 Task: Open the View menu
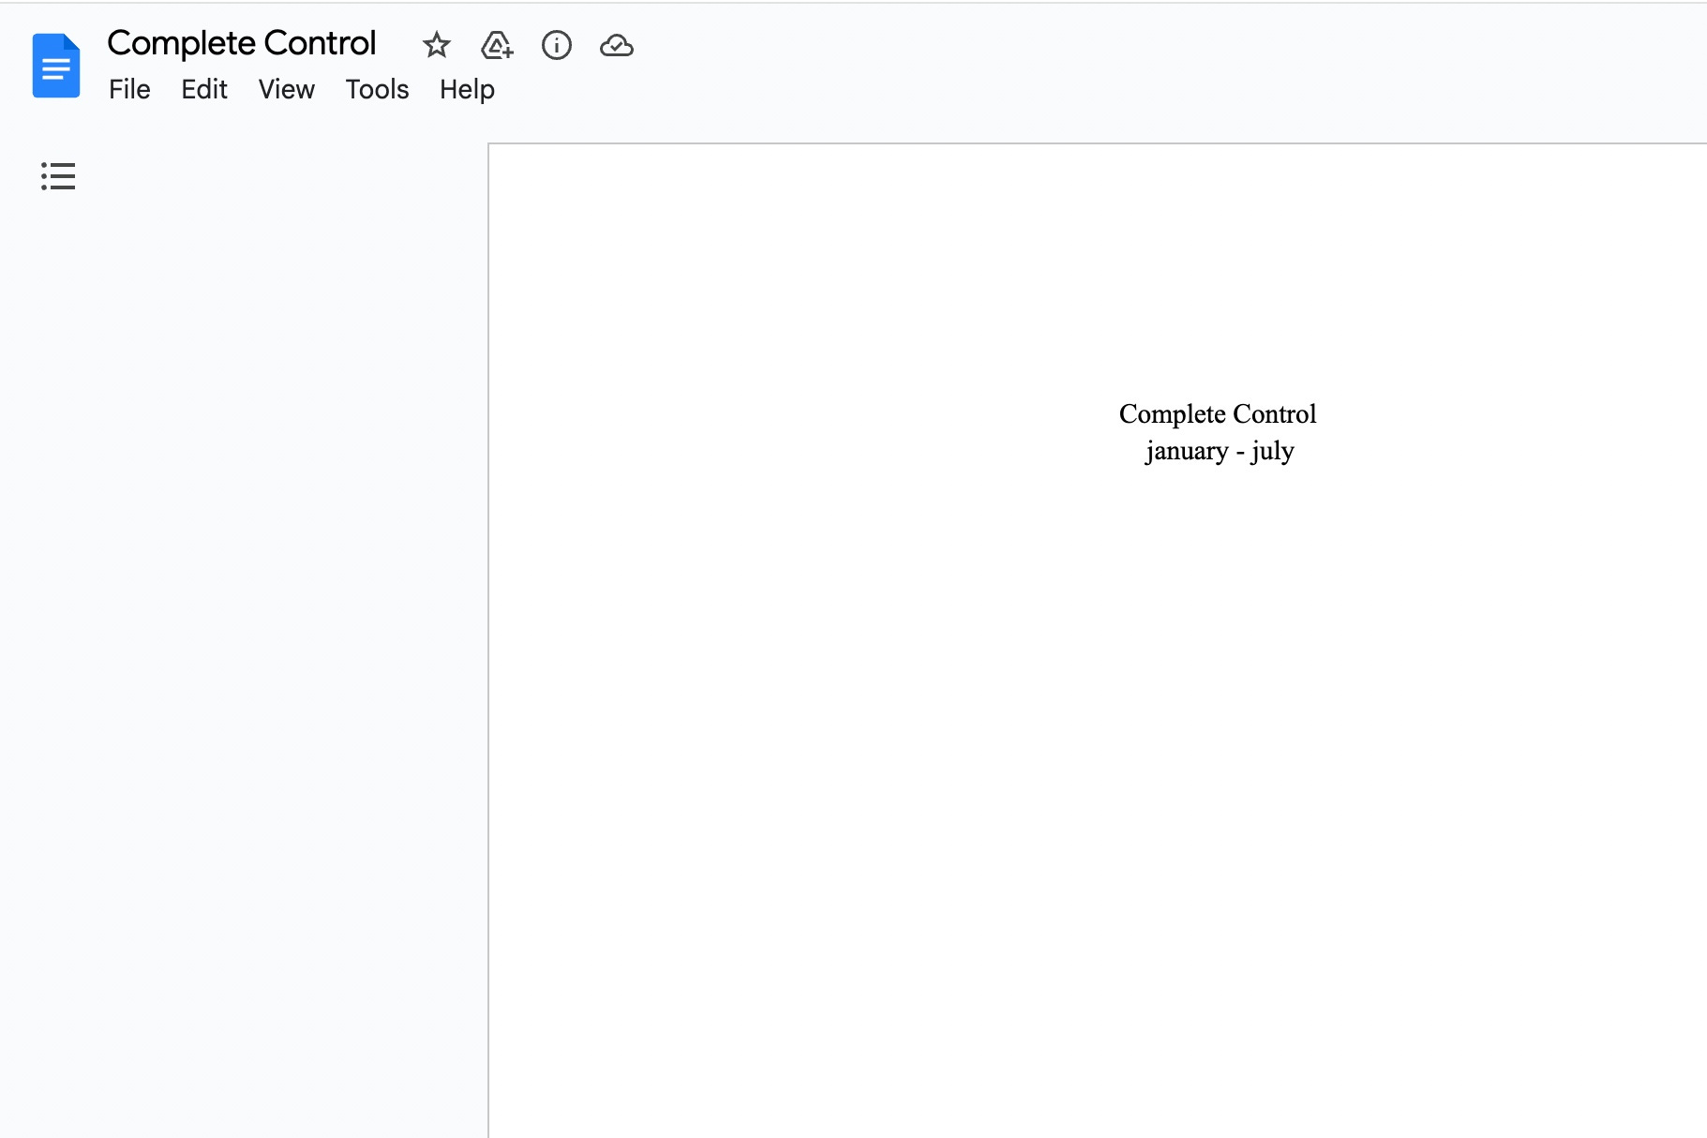tap(287, 89)
